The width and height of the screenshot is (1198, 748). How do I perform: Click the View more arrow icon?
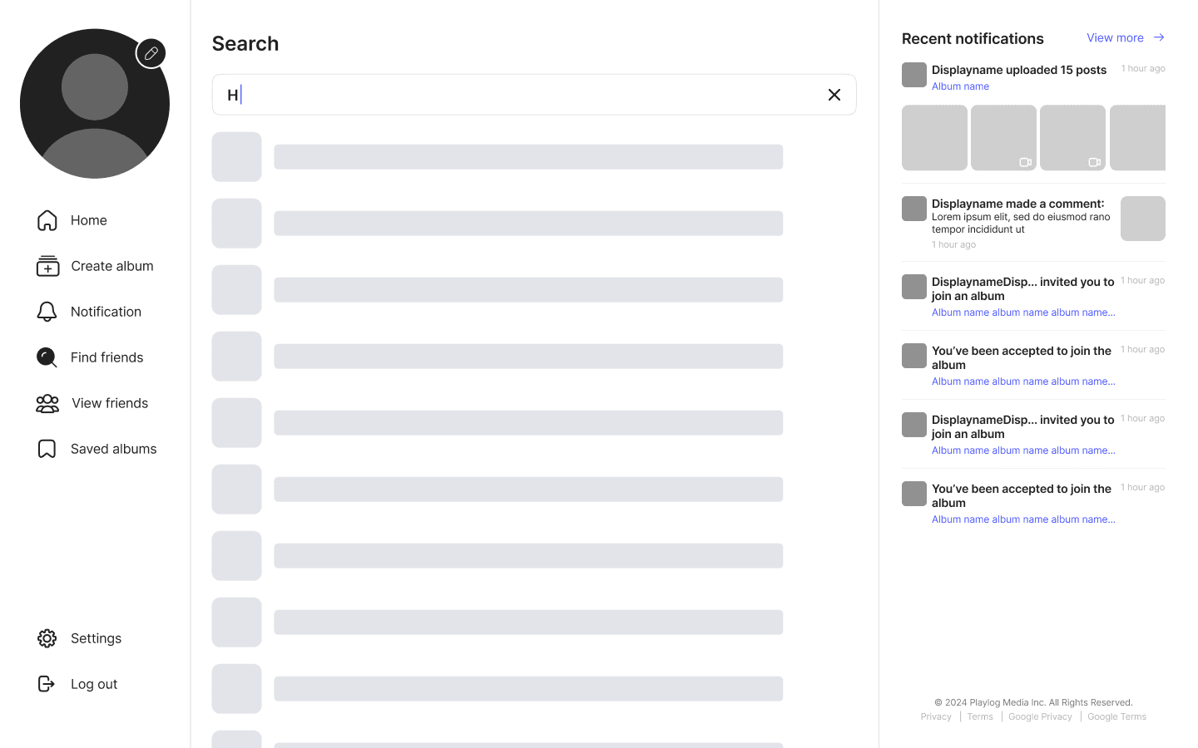[x=1159, y=37]
